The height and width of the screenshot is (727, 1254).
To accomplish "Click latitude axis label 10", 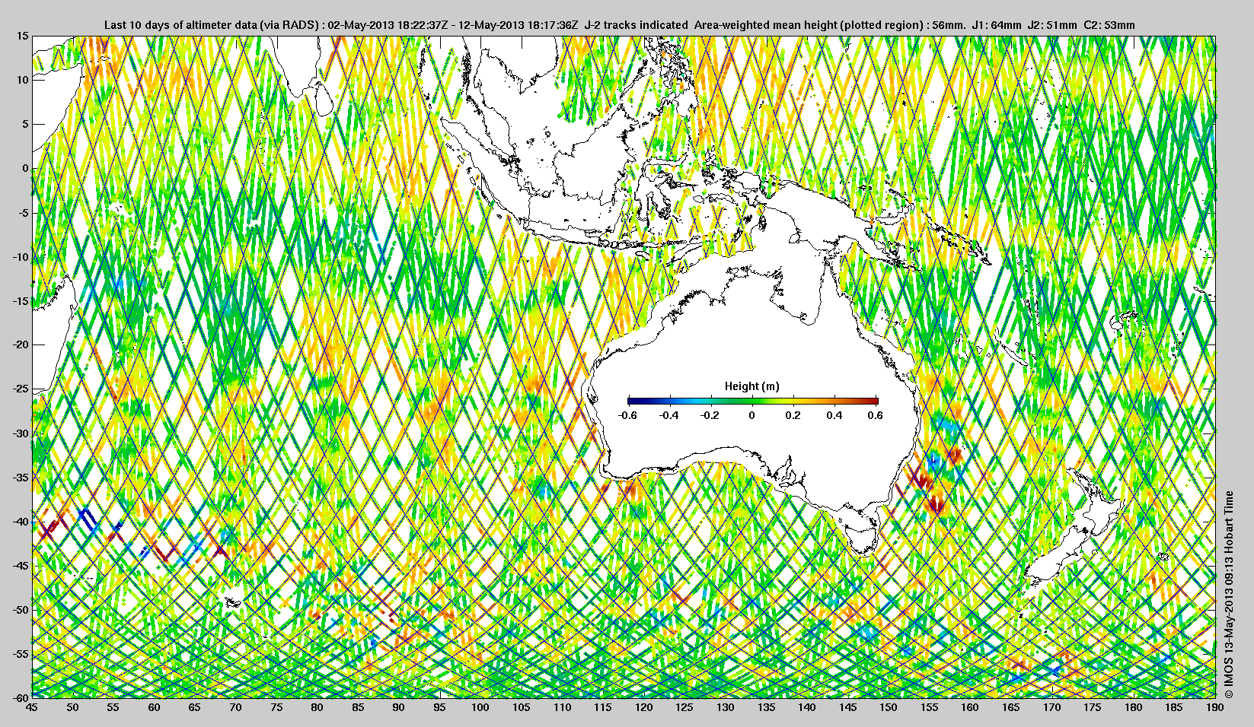I will 23,80.
